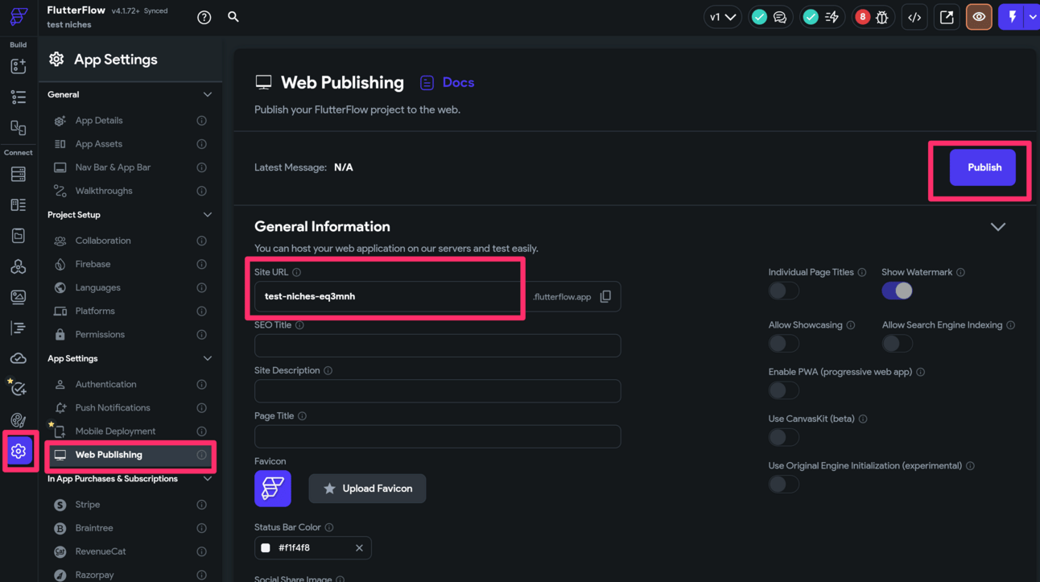The height and width of the screenshot is (582, 1040).
Task: Open the Firestore database icon
Action: tap(19, 174)
